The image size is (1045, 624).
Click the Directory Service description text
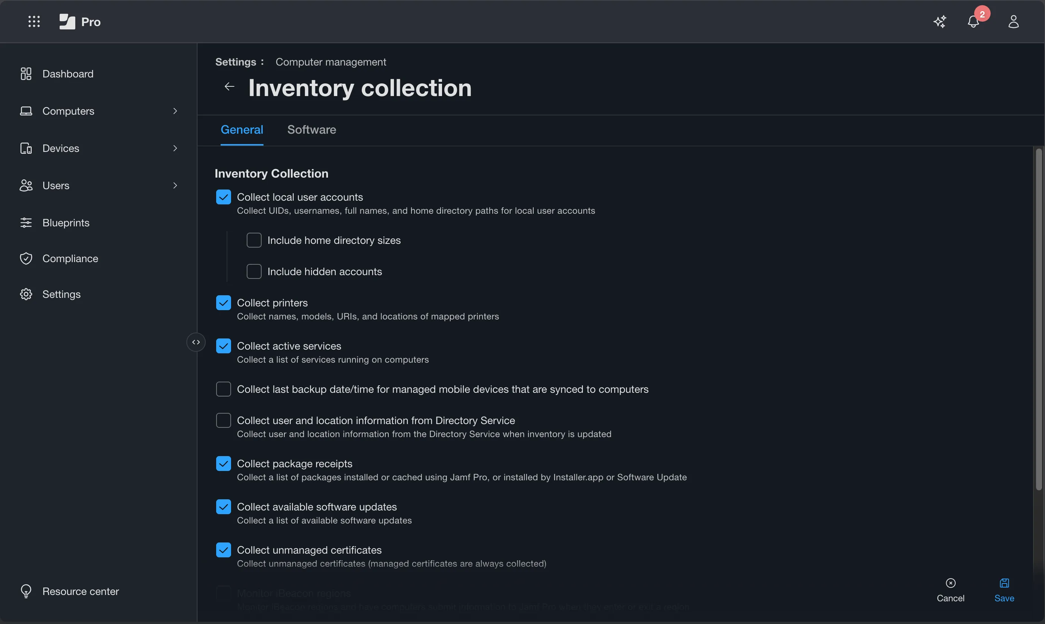point(424,434)
